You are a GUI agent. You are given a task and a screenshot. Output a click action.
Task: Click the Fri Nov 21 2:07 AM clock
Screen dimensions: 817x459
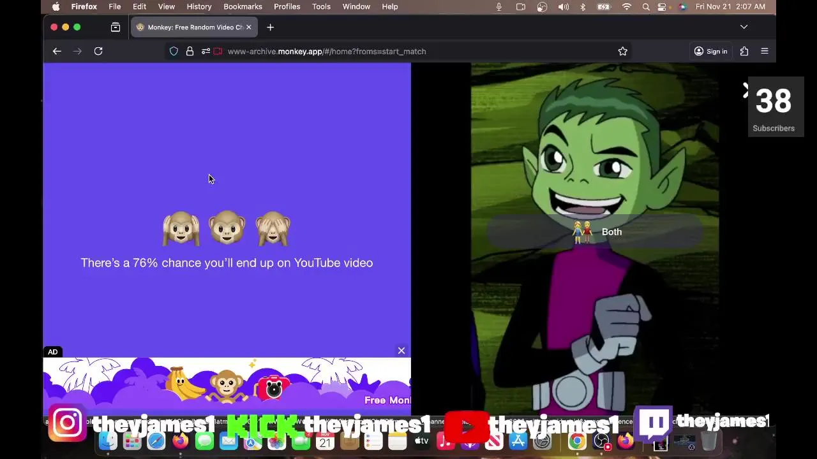point(730,6)
